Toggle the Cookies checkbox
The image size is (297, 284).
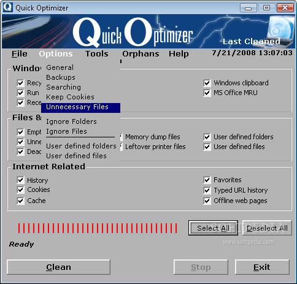[20, 190]
